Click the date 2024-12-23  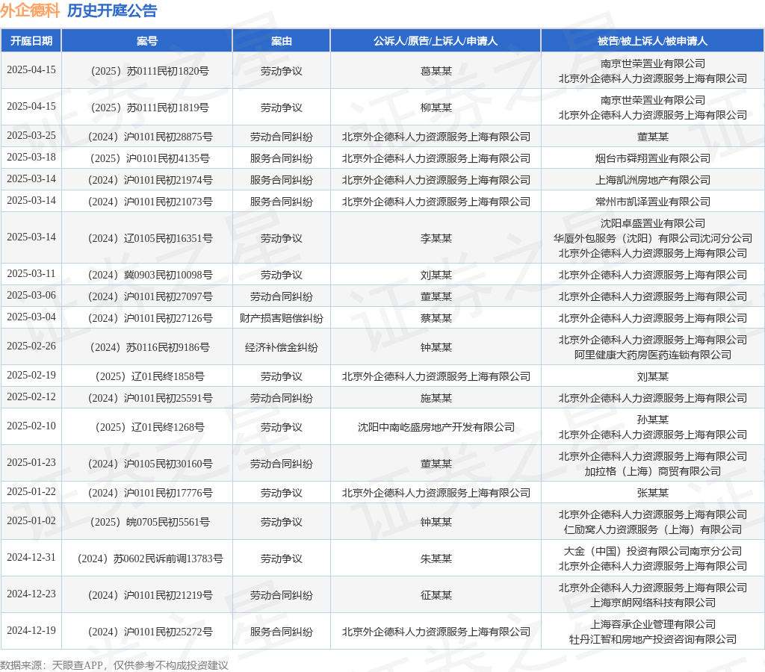pos(31,594)
